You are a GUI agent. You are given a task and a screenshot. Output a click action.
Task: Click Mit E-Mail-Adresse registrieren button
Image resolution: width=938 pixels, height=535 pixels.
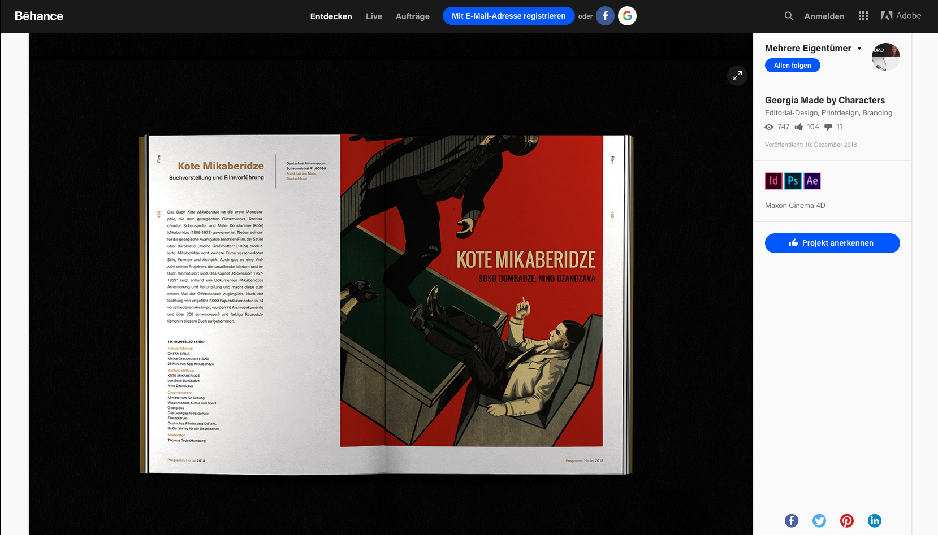coord(509,16)
